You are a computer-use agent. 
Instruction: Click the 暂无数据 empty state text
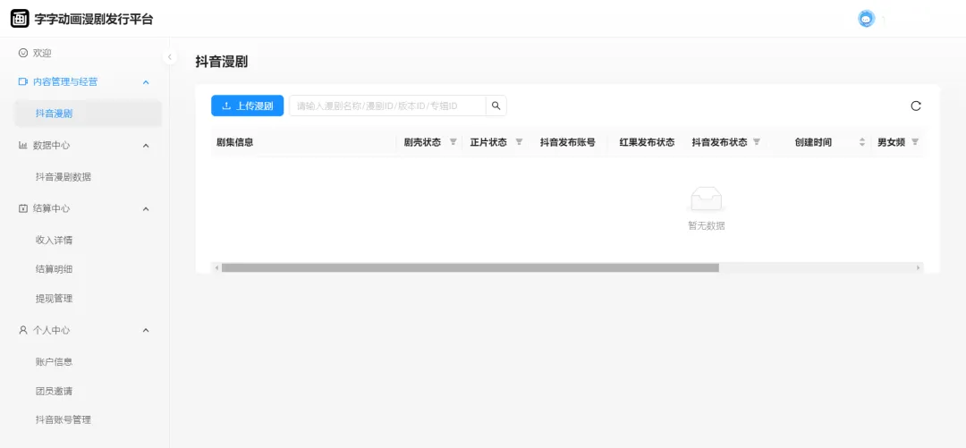point(706,226)
